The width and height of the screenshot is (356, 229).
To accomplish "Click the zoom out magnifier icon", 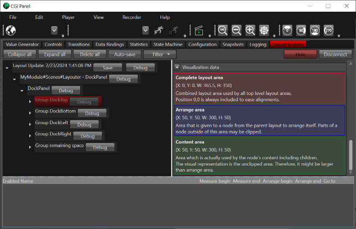I will (x=236, y=31).
